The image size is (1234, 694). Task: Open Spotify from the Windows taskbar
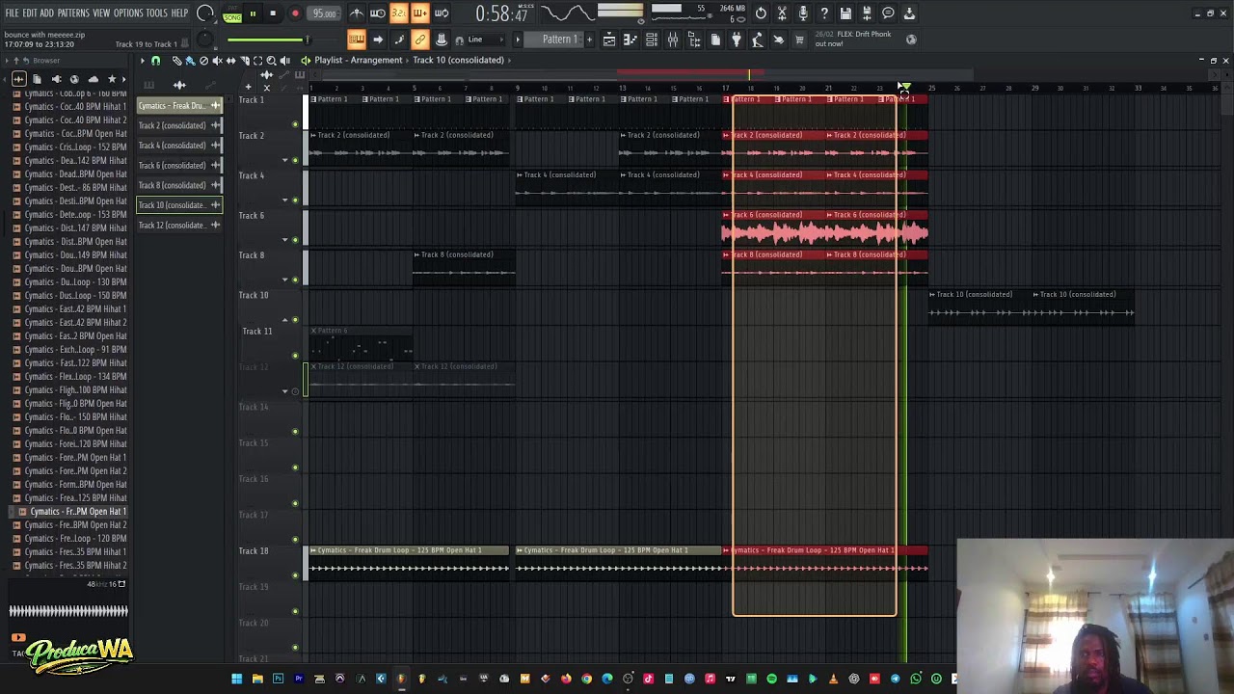(771, 680)
